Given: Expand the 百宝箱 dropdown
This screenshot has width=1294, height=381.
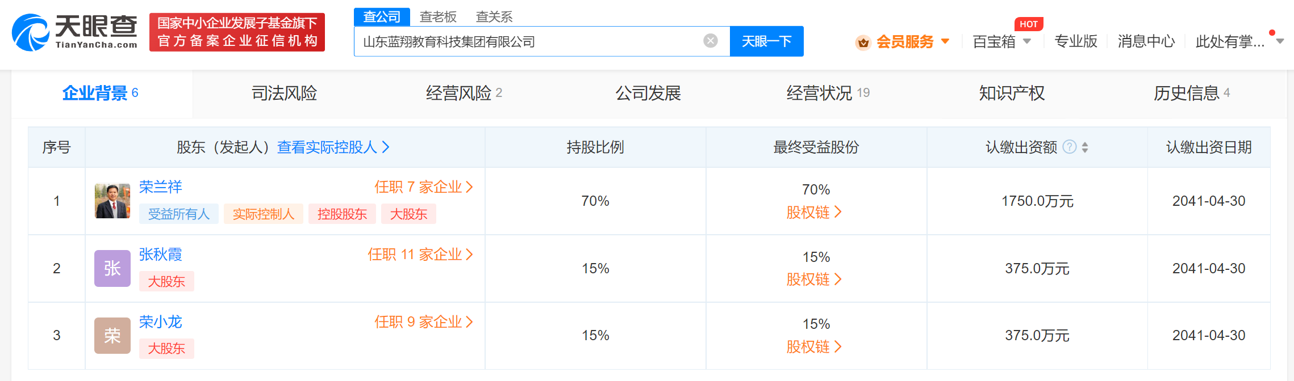Looking at the screenshot, I should click(1027, 41).
